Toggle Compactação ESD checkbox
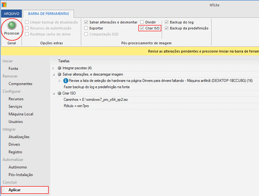 click(86, 34)
